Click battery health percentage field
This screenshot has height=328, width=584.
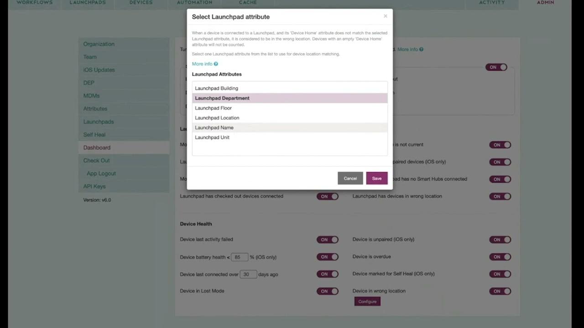(x=240, y=257)
